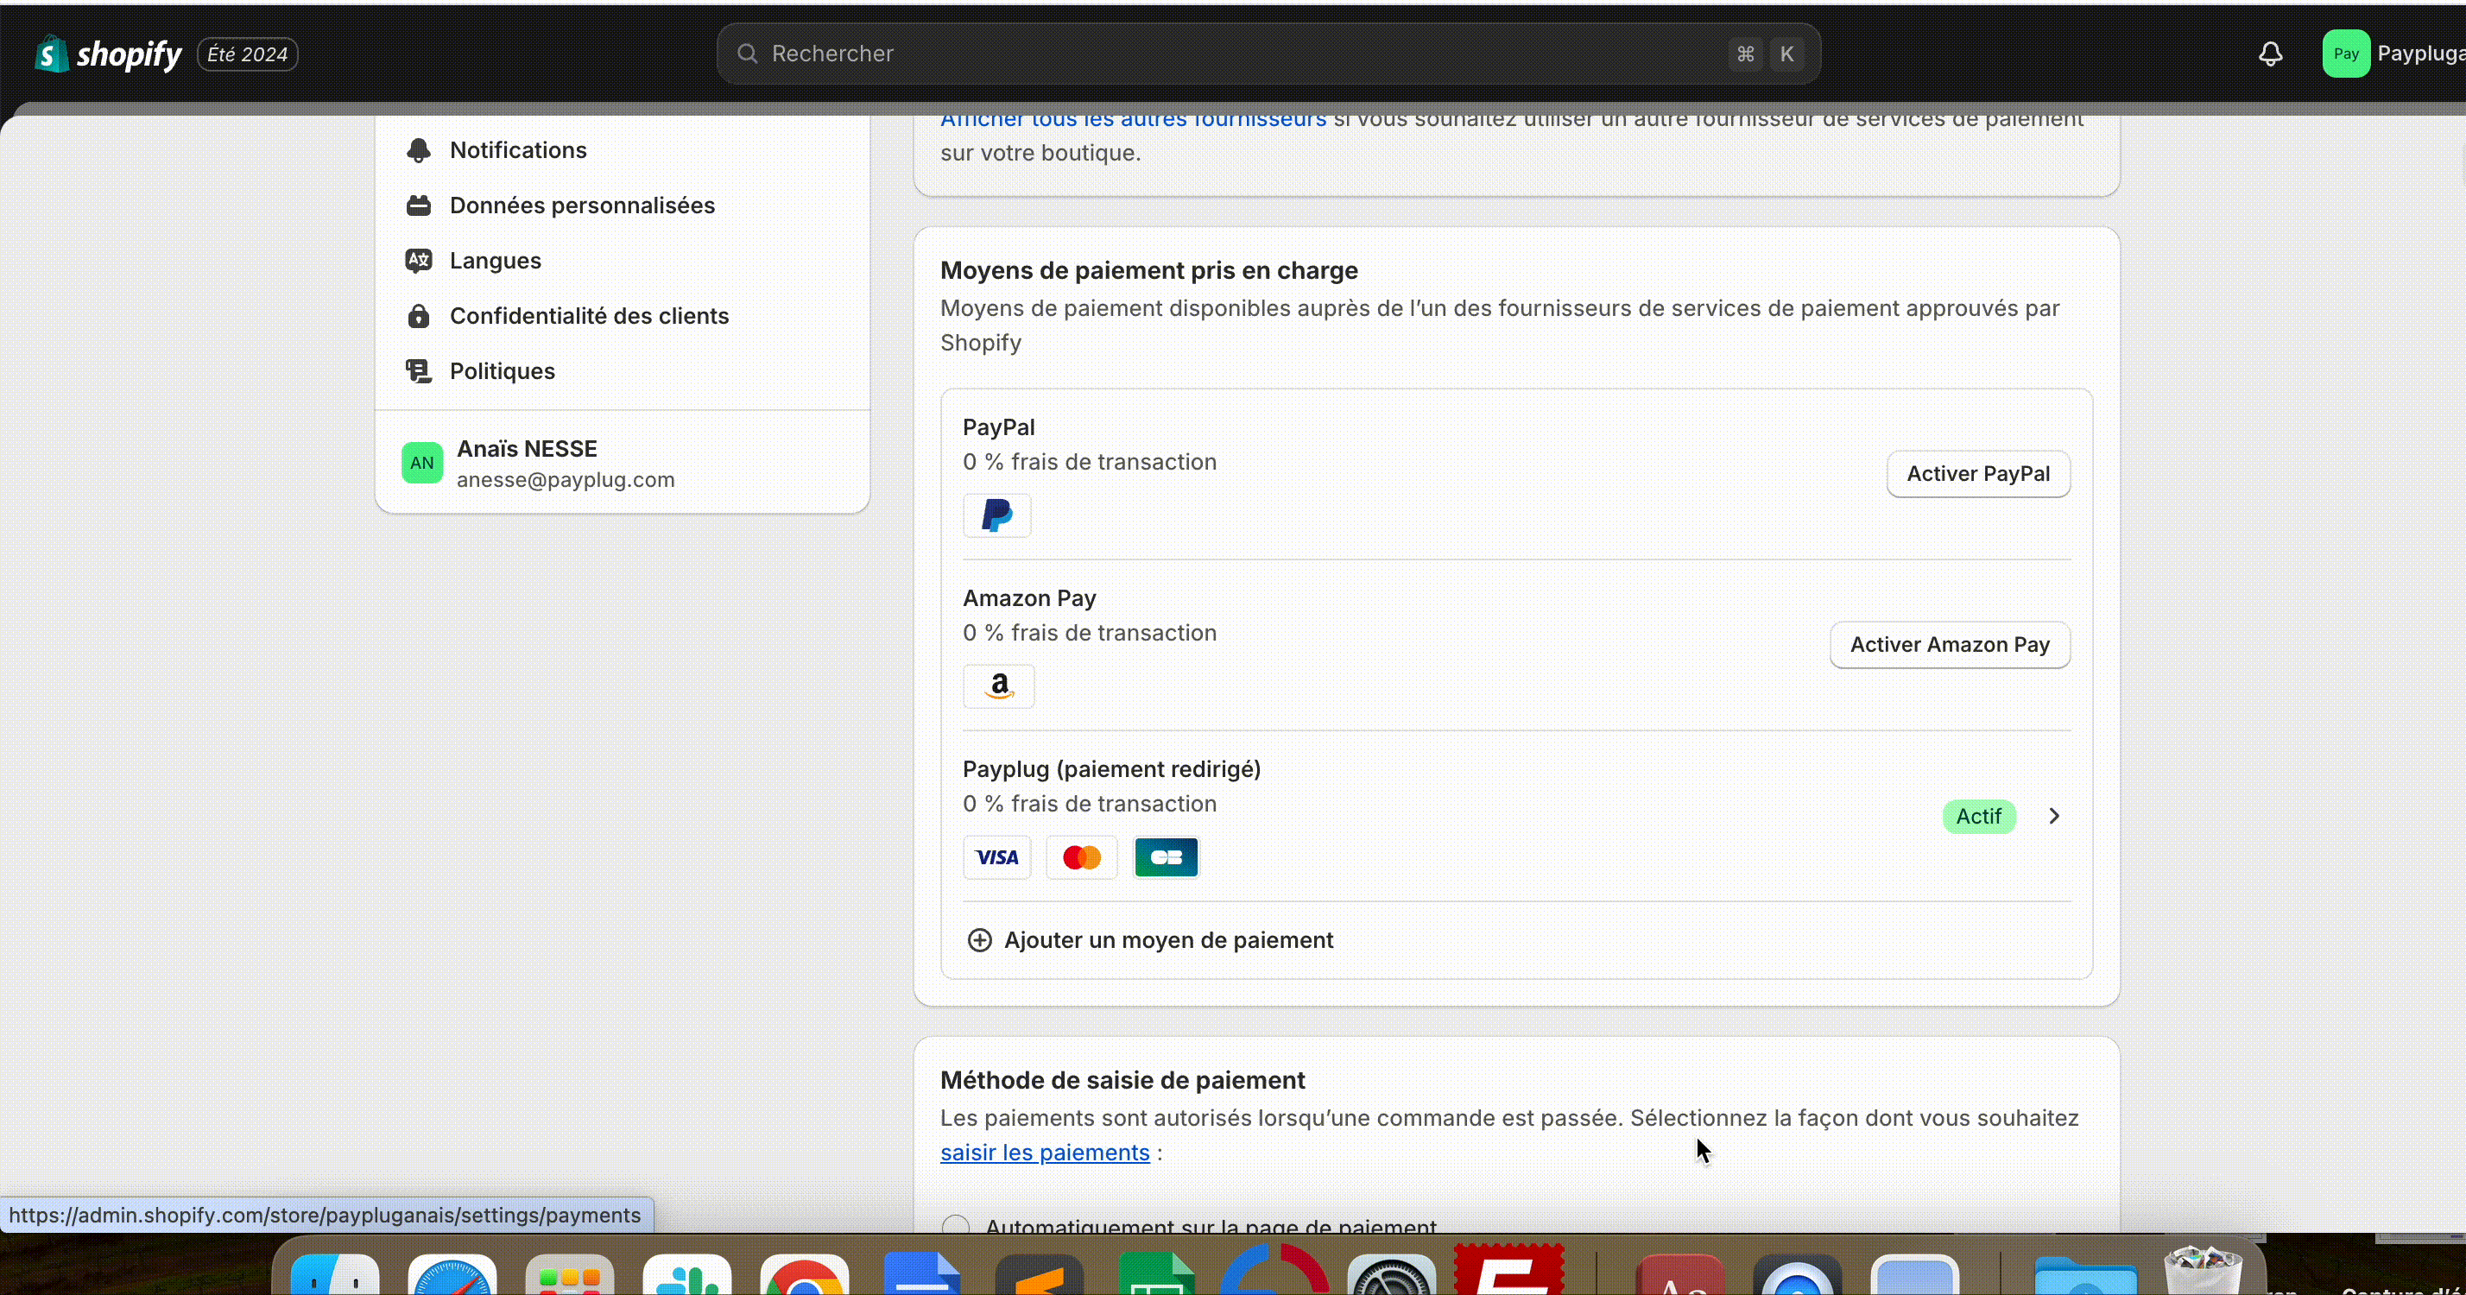This screenshot has width=2466, height=1295.
Task: Select Automatiquement sur la page de paiement radio
Action: (x=955, y=1225)
